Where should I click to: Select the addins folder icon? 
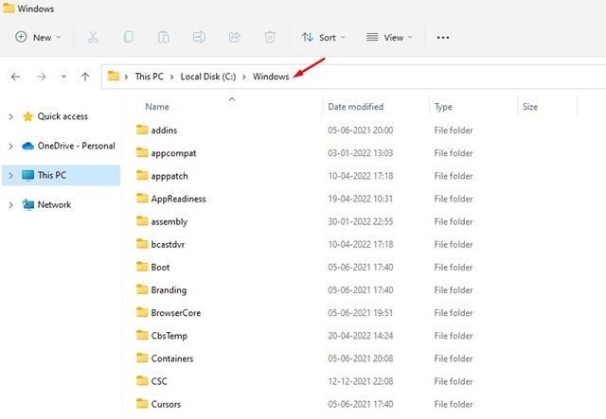[142, 130]
